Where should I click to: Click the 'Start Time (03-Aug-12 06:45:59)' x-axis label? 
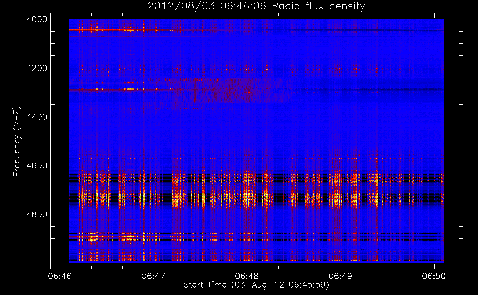[256, 285]
